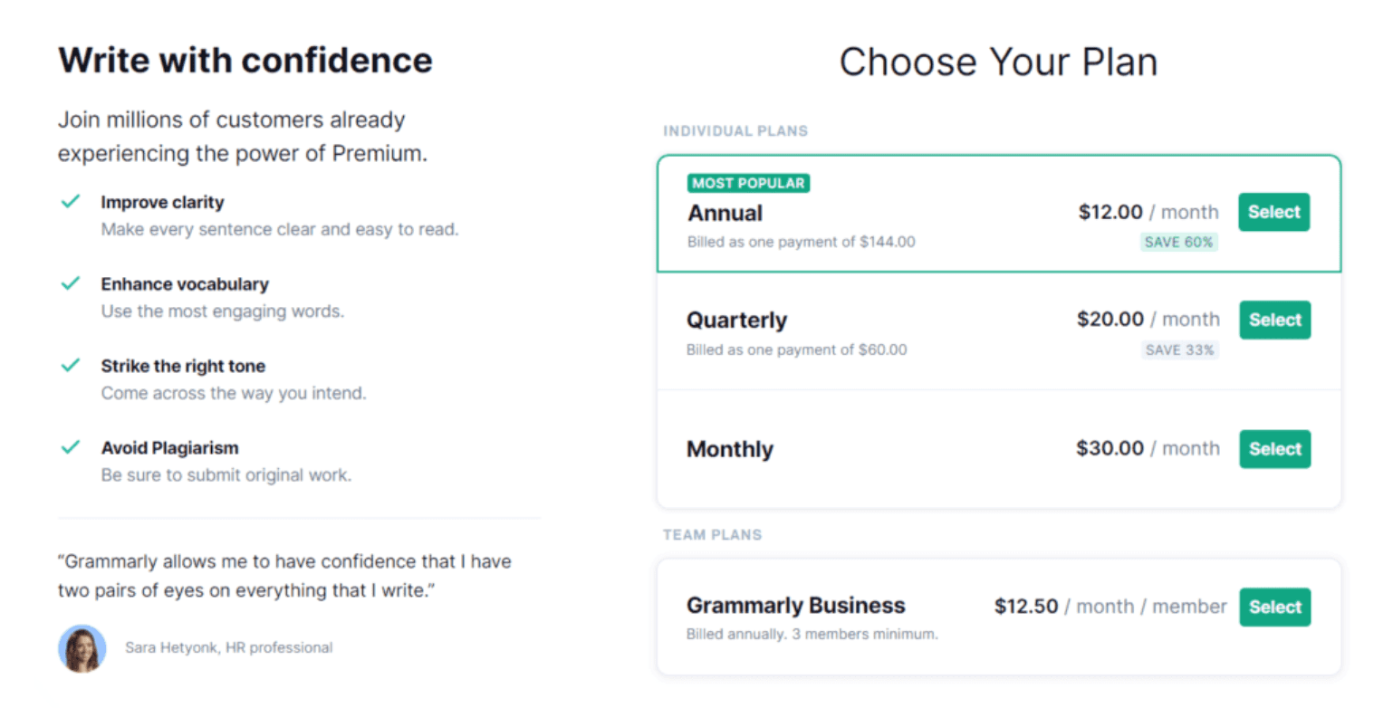Expand the TEAM PLANS section
This screenshot has height=708, width=1393.
tap(713, 534)
